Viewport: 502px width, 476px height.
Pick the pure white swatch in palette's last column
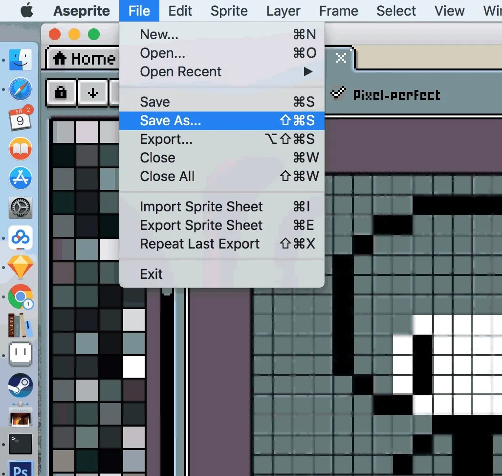tap(134, 367)
